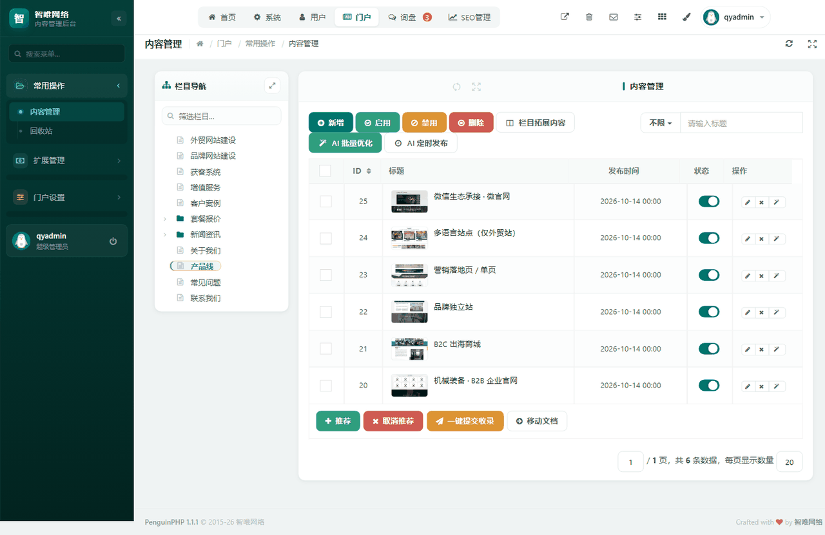Expand the 新闻资讯 folder in the tree
Image resolution: width=825 pixels, height=535 pixels.
click(x=165, y=235)
